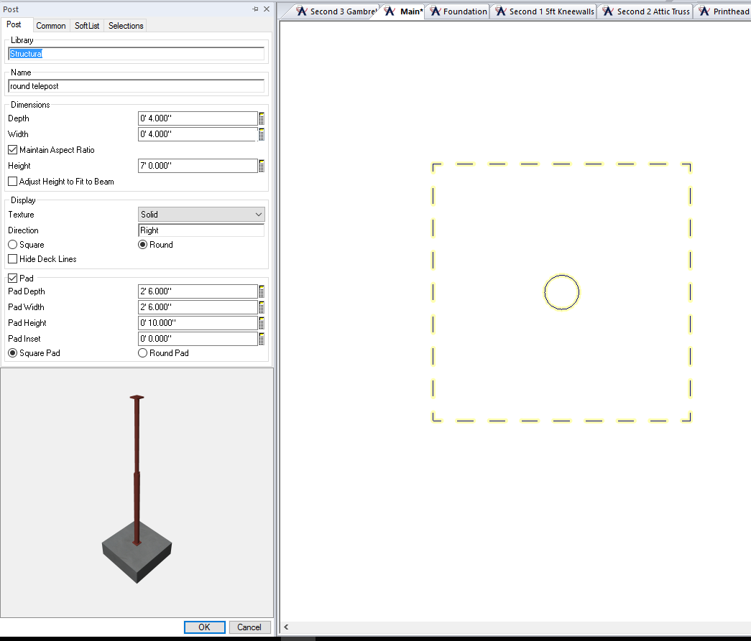Open the Foundation drawing tab
The image size is (751, 641).
point(459,11)
